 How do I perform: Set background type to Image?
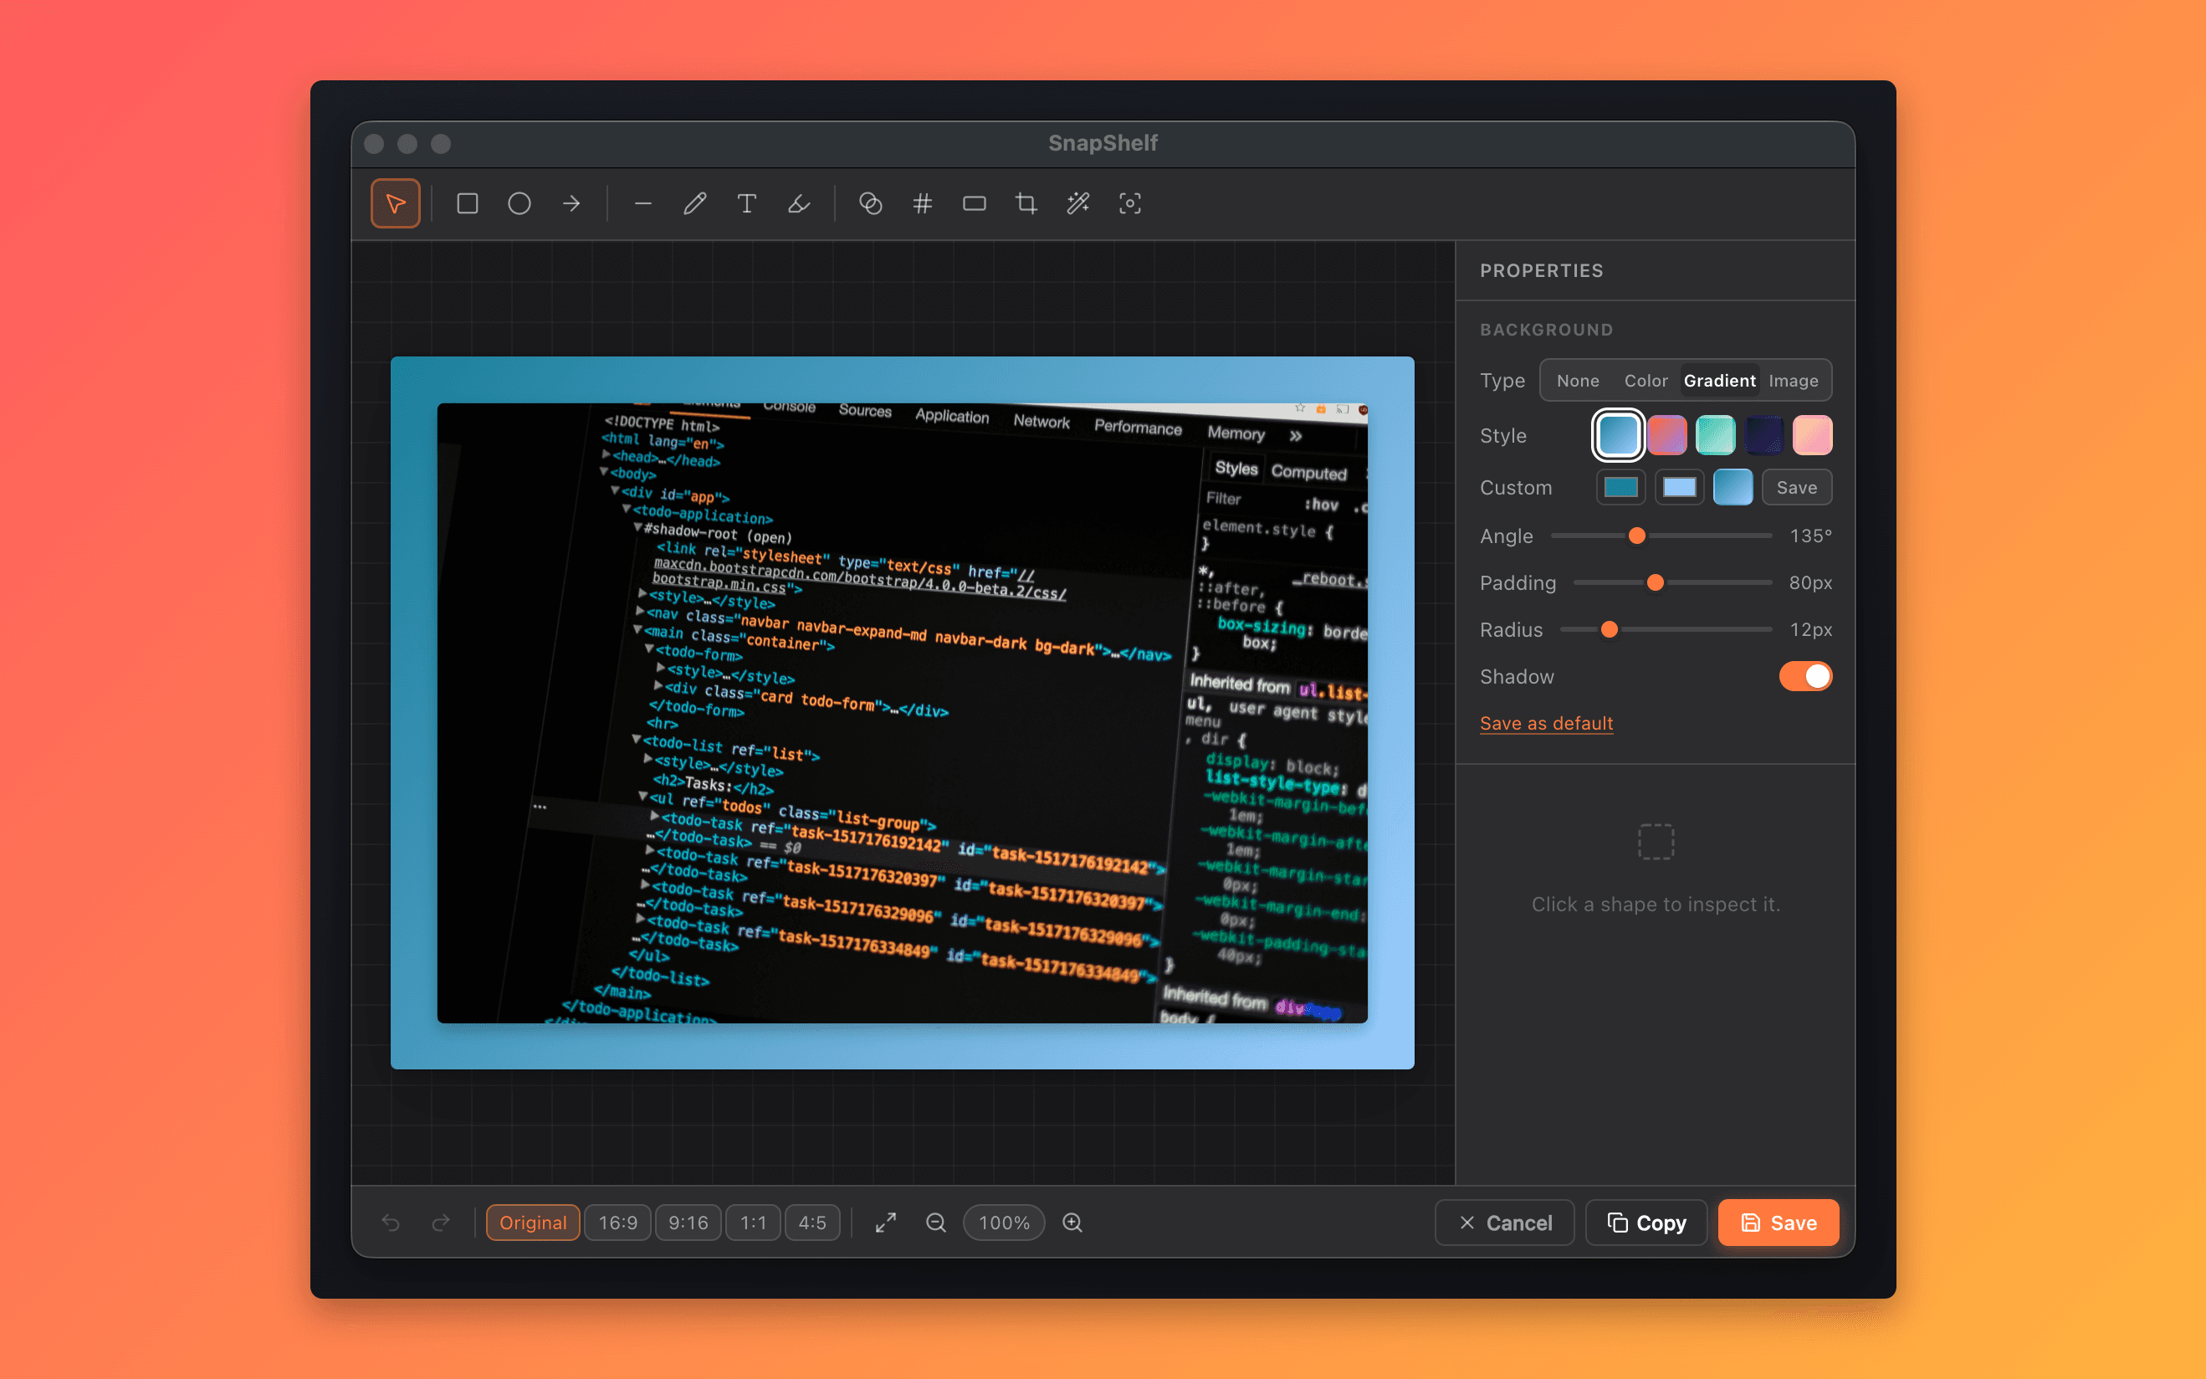point(1793,381)
